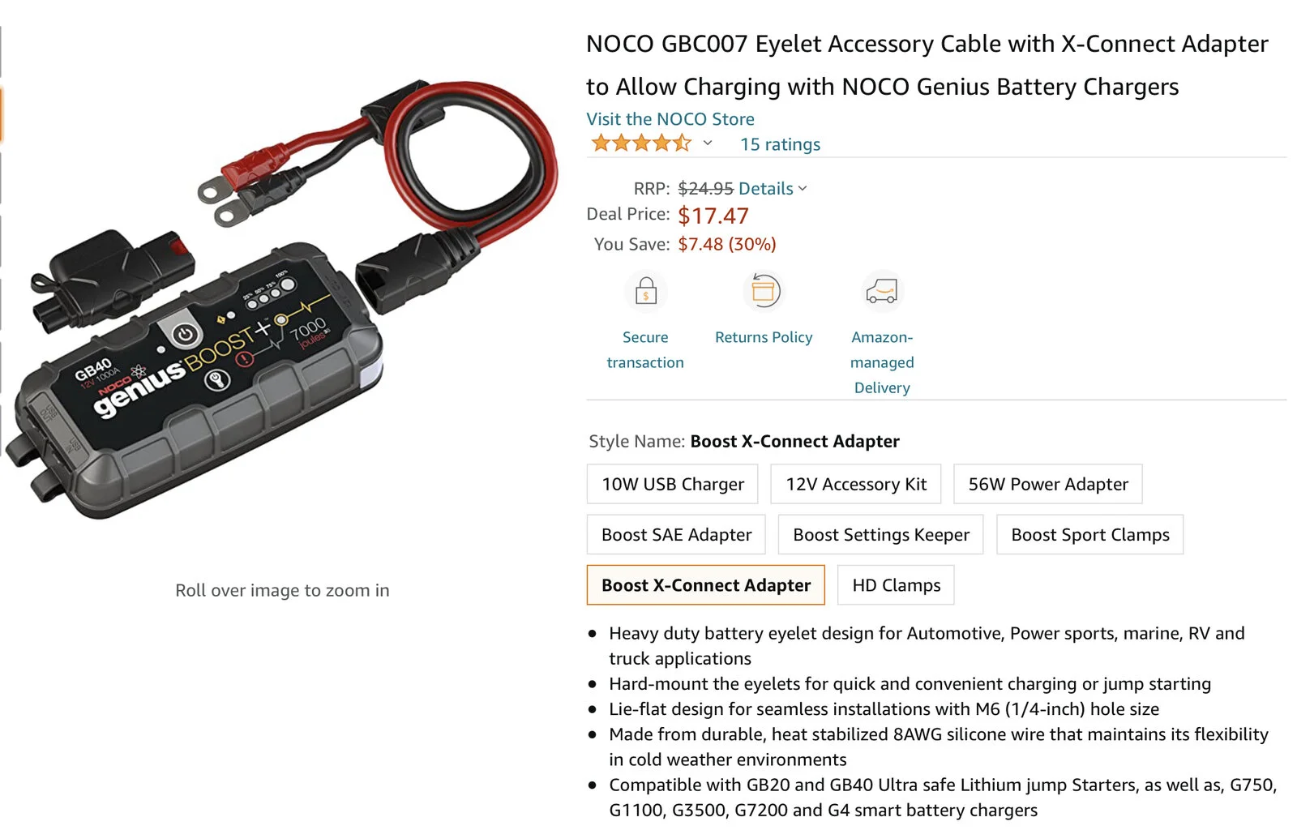The image size is (1297, 830).
Task: Choose the 56W Power Adapter option
Action: point(1048,484)
